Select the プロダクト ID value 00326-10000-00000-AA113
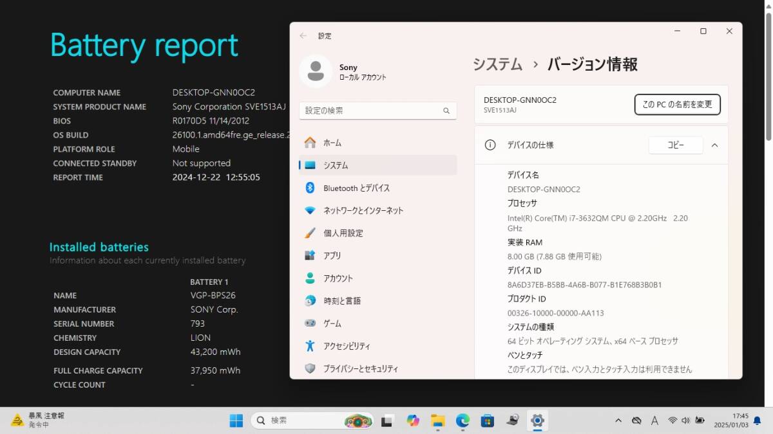Image resolution: width=773 pixels, height=434 pixels. pos(555,313)
